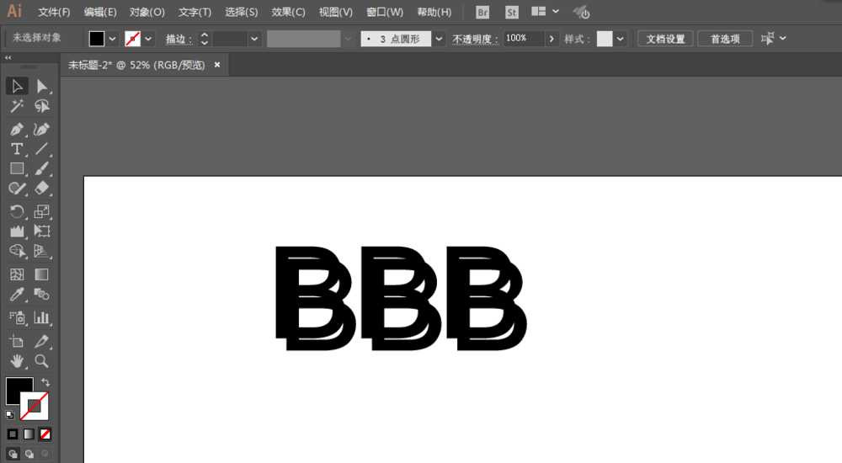Open the 文件(F) menu

click(x=54, y=13)
